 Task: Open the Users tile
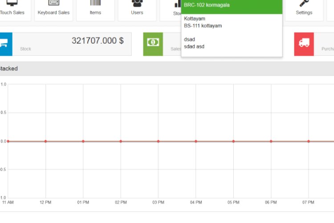[x=137, y=9]
